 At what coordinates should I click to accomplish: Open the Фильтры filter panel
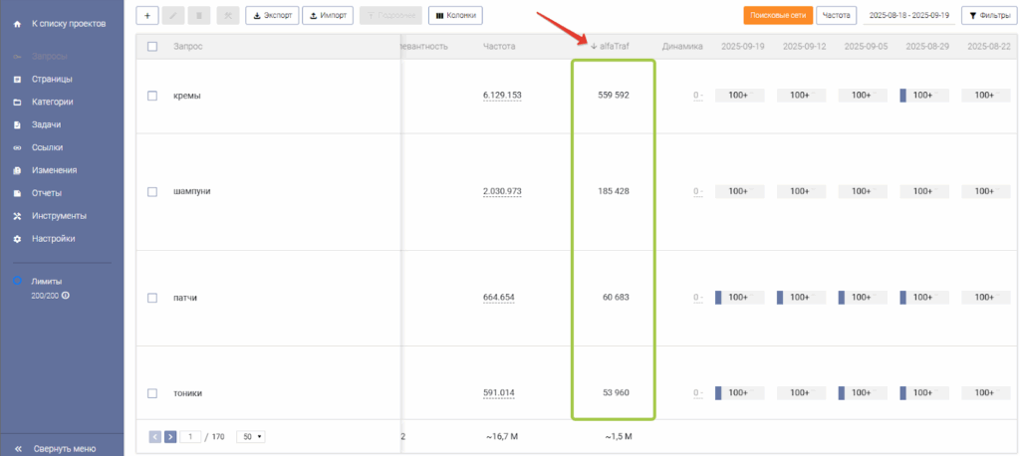987,16
